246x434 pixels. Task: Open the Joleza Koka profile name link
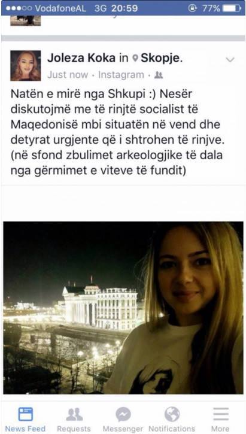click(81, 58)
